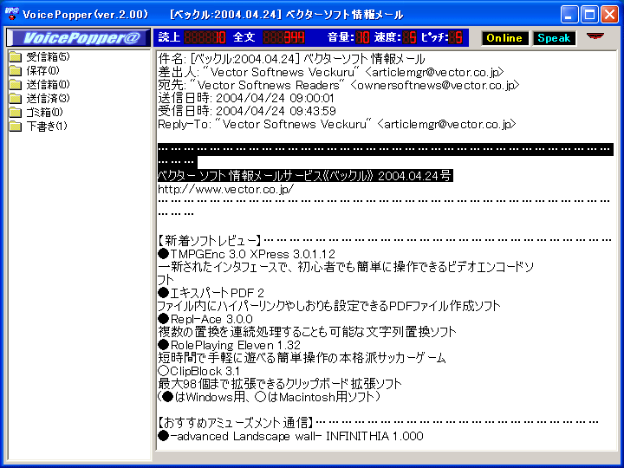
Task: Click the 受信日時 2004/04/24 09:43:59 line
Action: 247,111
